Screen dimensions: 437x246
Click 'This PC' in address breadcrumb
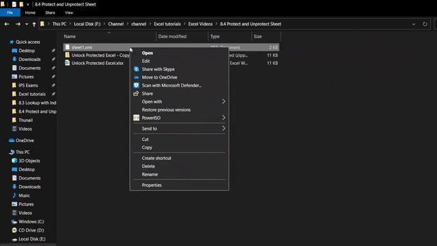point(59,24)
